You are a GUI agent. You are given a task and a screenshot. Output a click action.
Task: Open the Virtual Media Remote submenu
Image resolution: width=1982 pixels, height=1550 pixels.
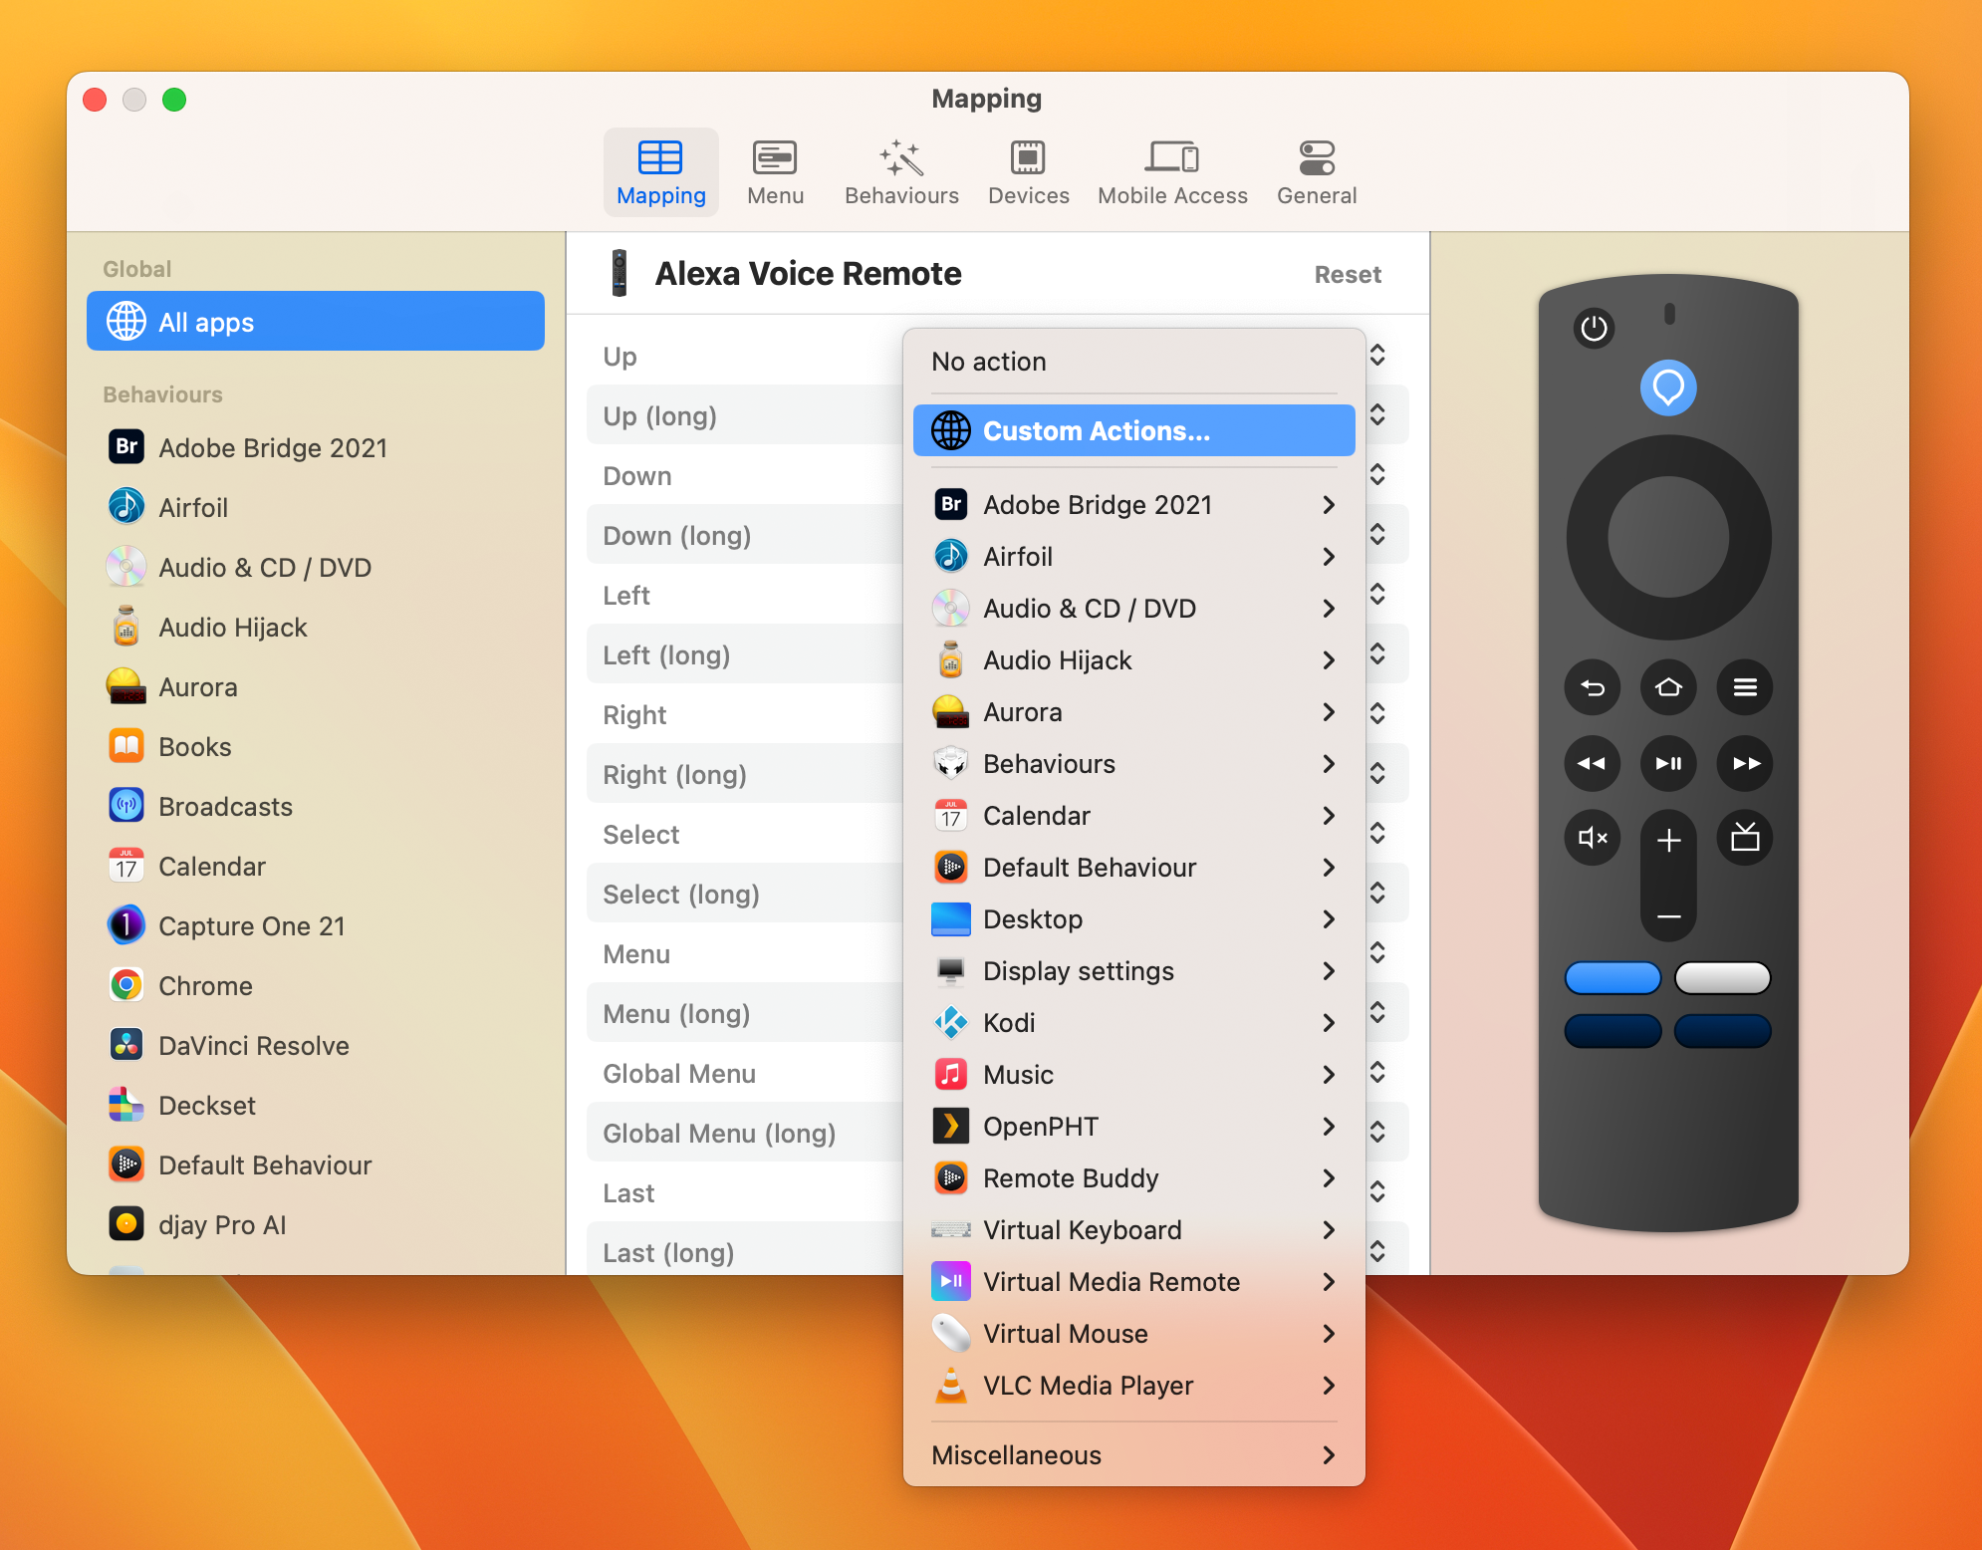(x=1133, y=1281)
